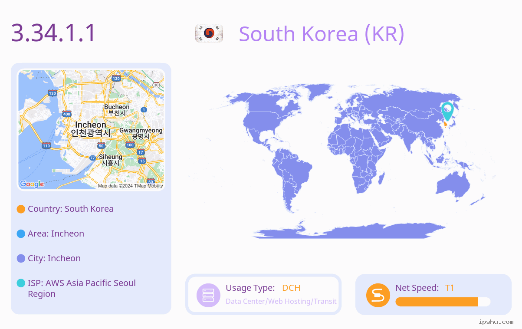This screenshot has height=329, width=522.
Task: Click the T1 net speed value
Action: (450, 288)
